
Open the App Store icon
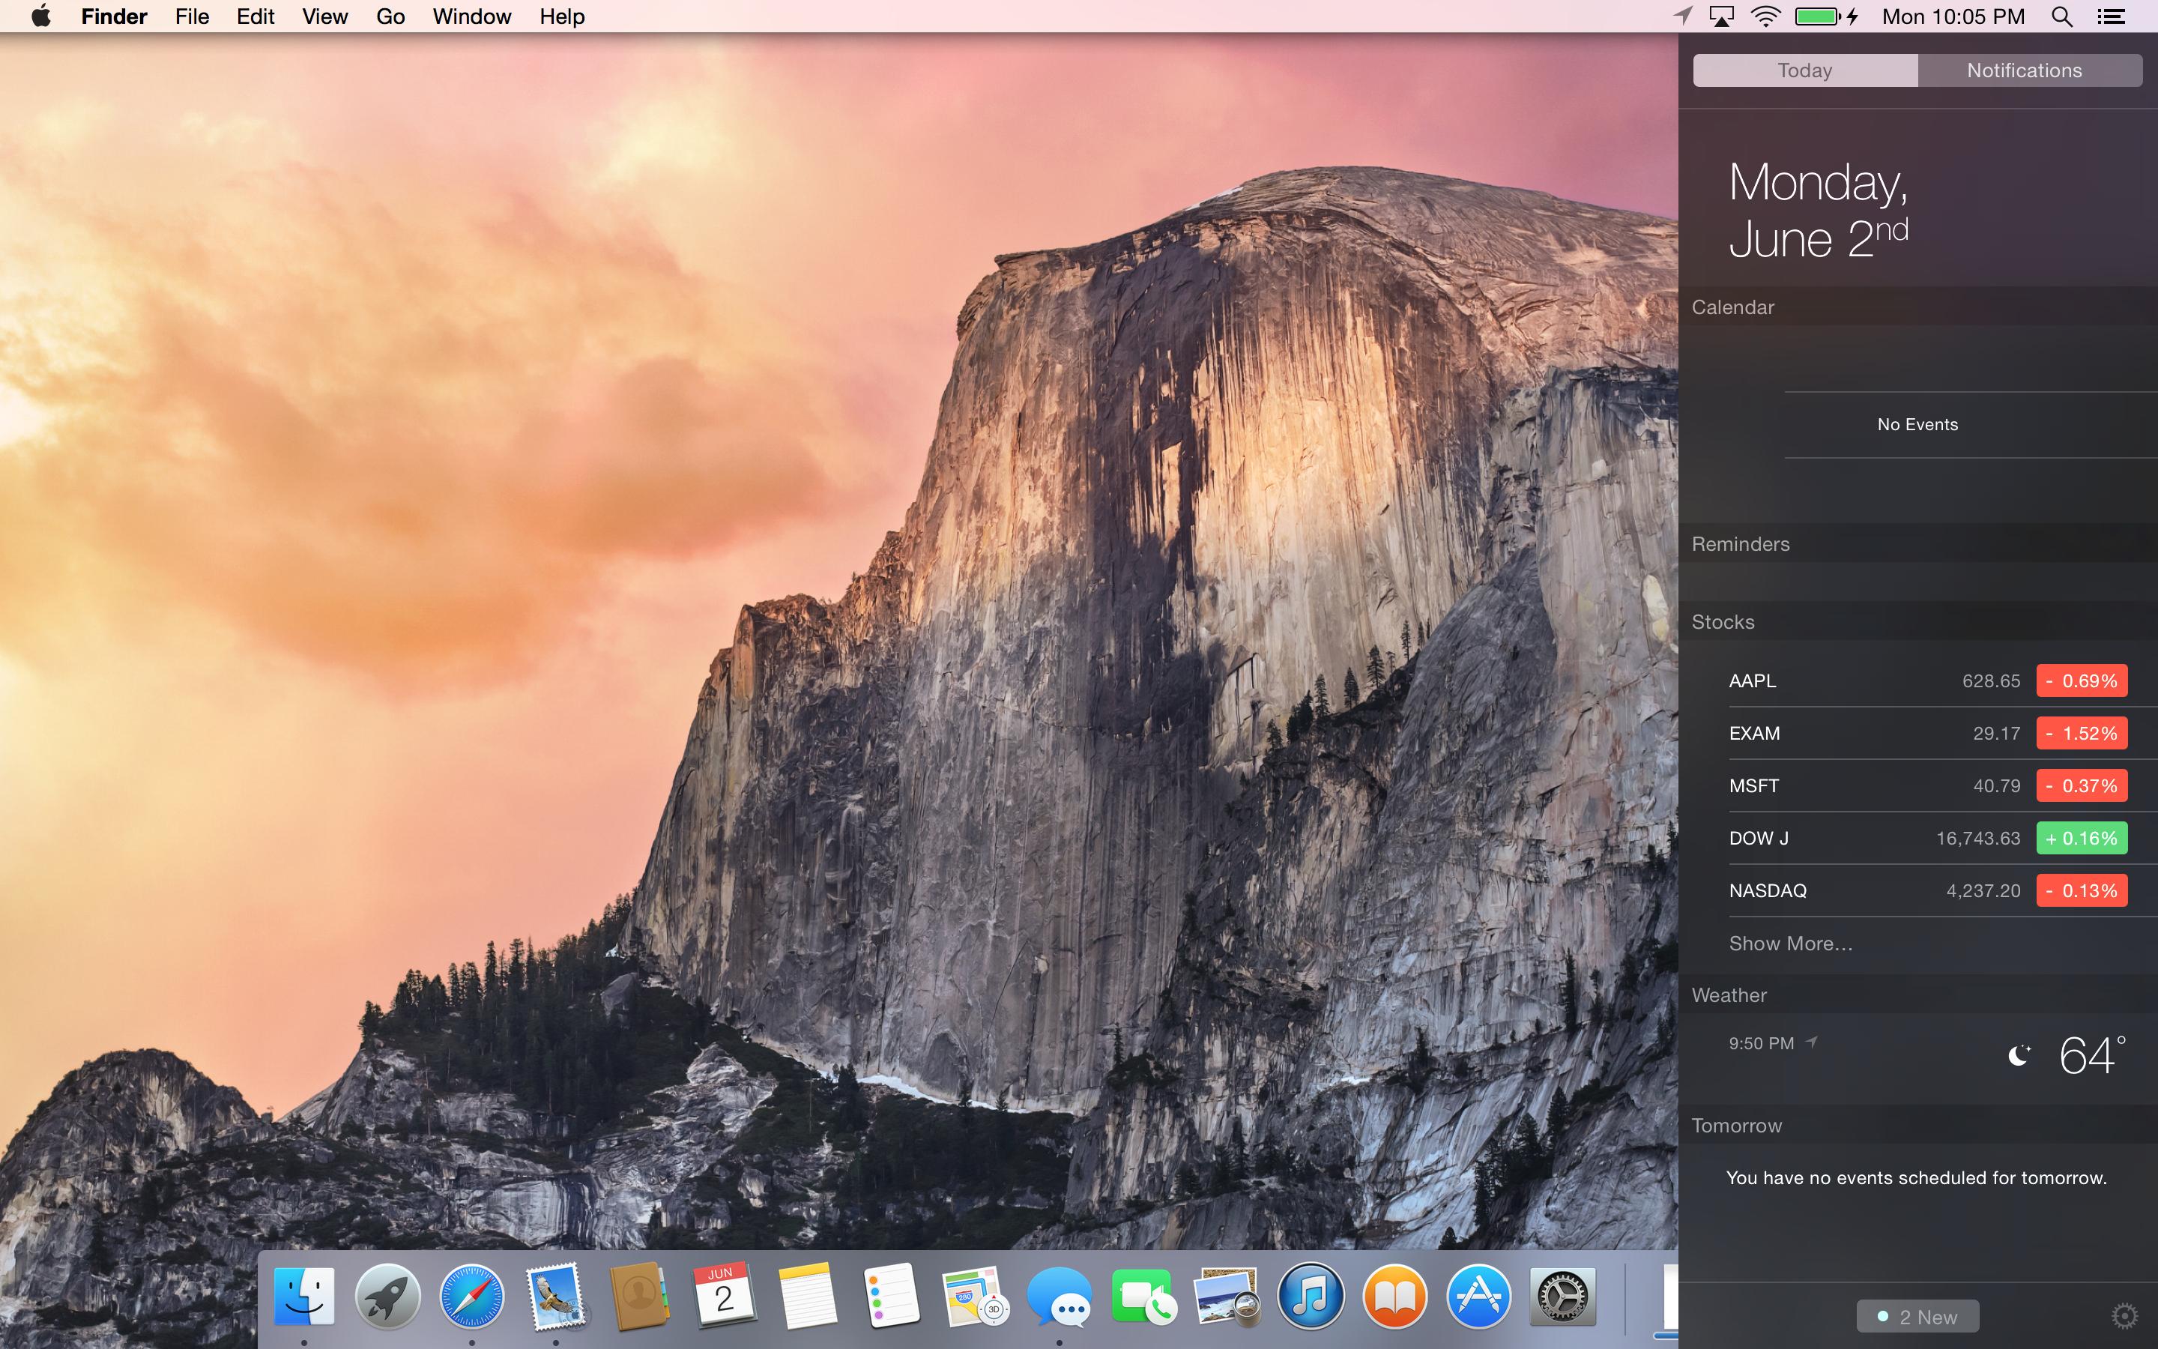(x=1478, y=1297)
